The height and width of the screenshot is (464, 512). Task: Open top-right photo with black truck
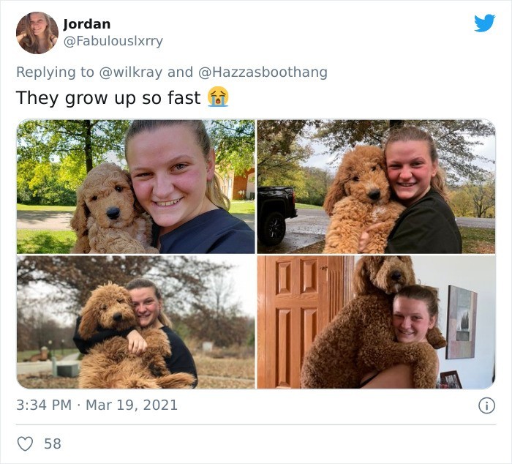click(x=376, y=187)
